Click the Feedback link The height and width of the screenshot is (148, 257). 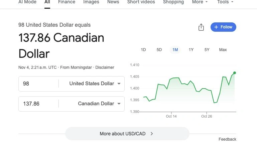pyautogui.click(x=227, y=139)
